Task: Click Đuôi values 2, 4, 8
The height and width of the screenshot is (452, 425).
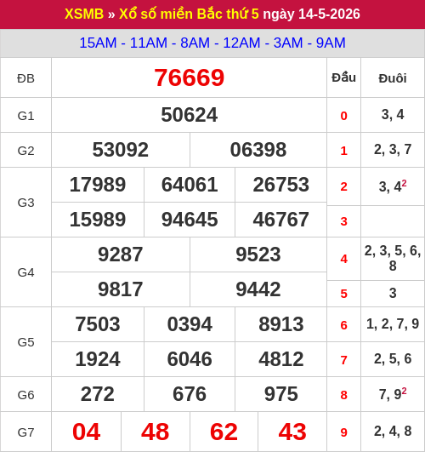Action: [393, 432]
